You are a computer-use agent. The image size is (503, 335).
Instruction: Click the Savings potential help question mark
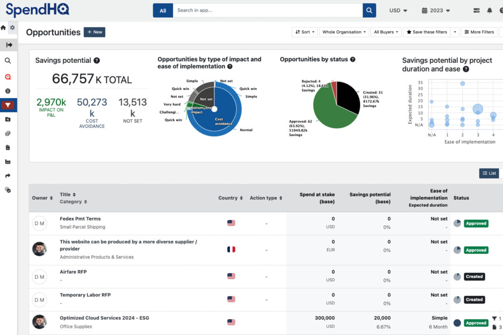click(96, 60)
